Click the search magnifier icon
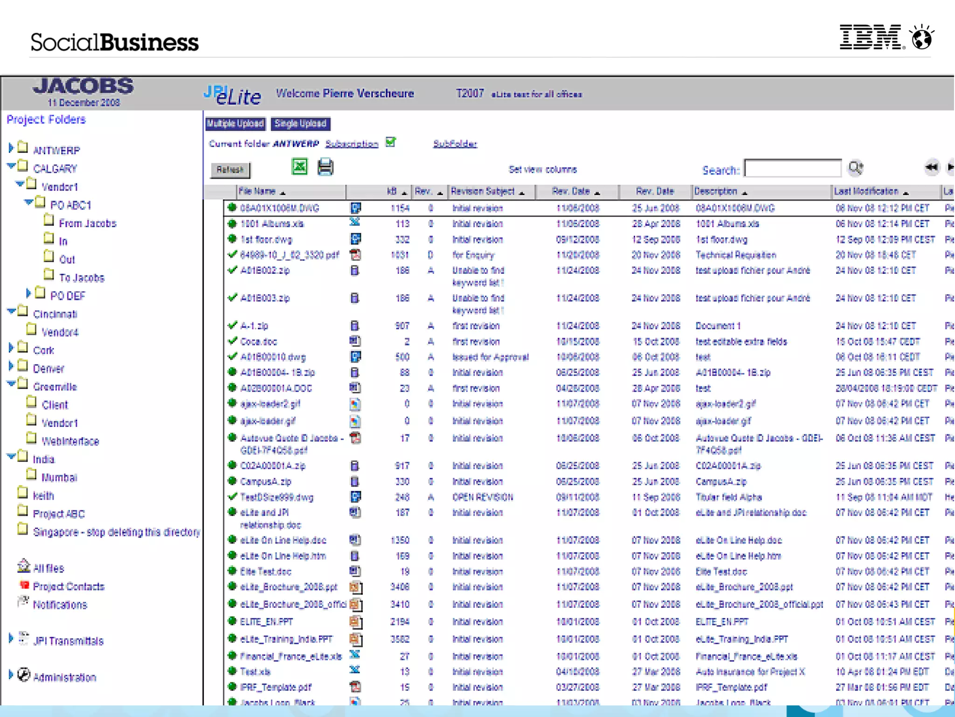The width and height of the screenshot is (955, 717). click(856, 168)
